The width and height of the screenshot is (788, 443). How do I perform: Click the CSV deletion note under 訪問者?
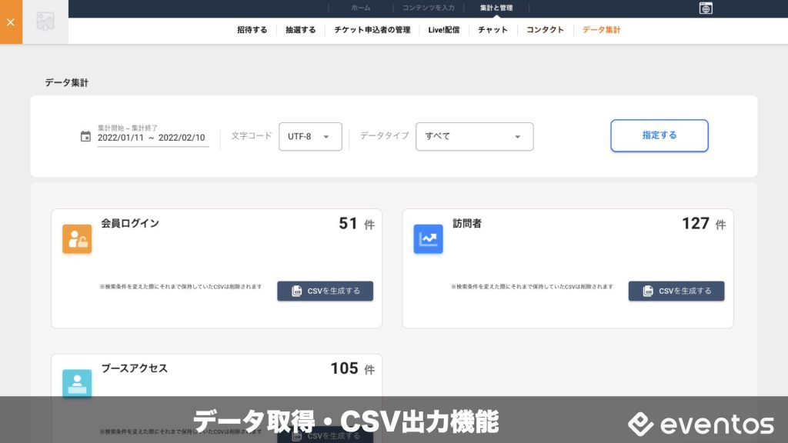tap(532, 287)
